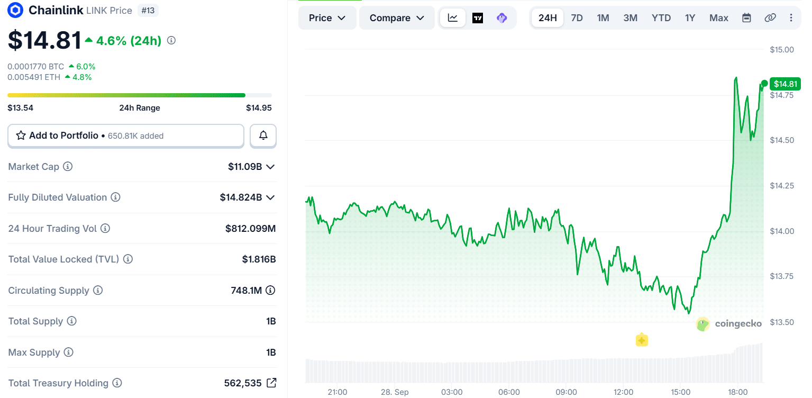Viewport: 812px width, 398px height.
Task: Open the Price dropdown
Action: tap(327, 18)
